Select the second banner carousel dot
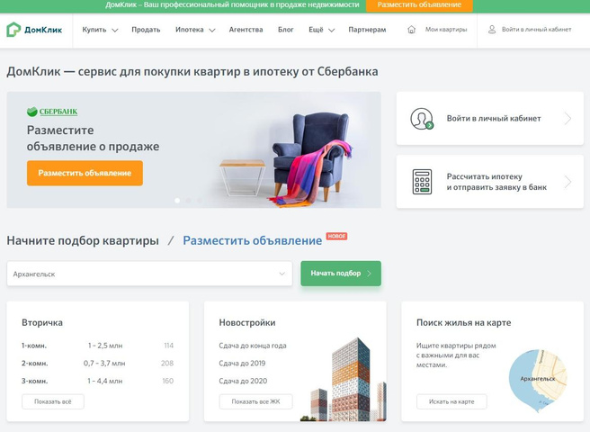 [x=189, y=201]
